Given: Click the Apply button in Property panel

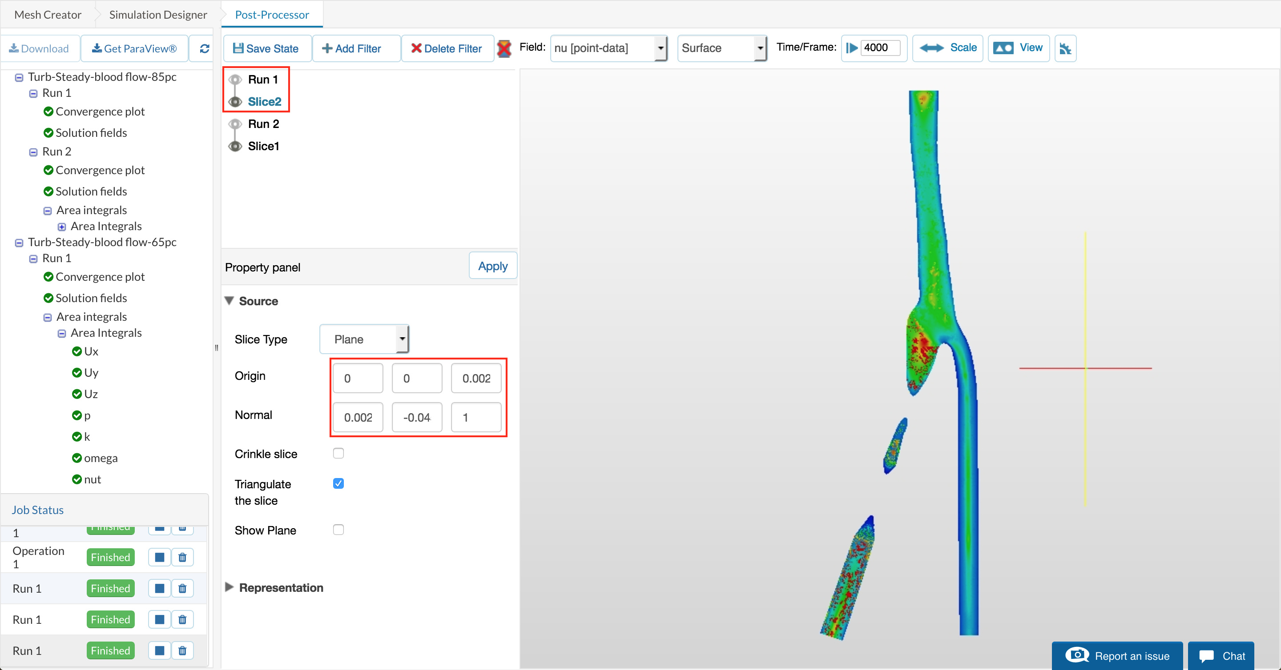Looking at the screenshot, I should [x=492, y=266].
